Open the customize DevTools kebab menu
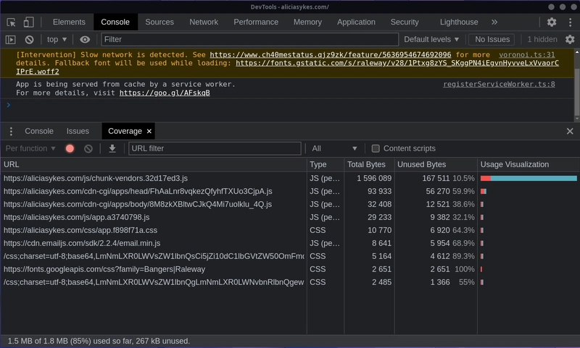This screenshot has width=580, height=348. coord(570,22)
